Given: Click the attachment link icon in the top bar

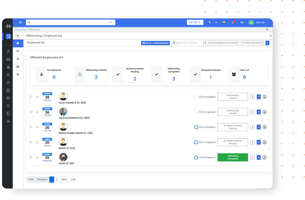Looking at the screenshot, I should (209, 22).
